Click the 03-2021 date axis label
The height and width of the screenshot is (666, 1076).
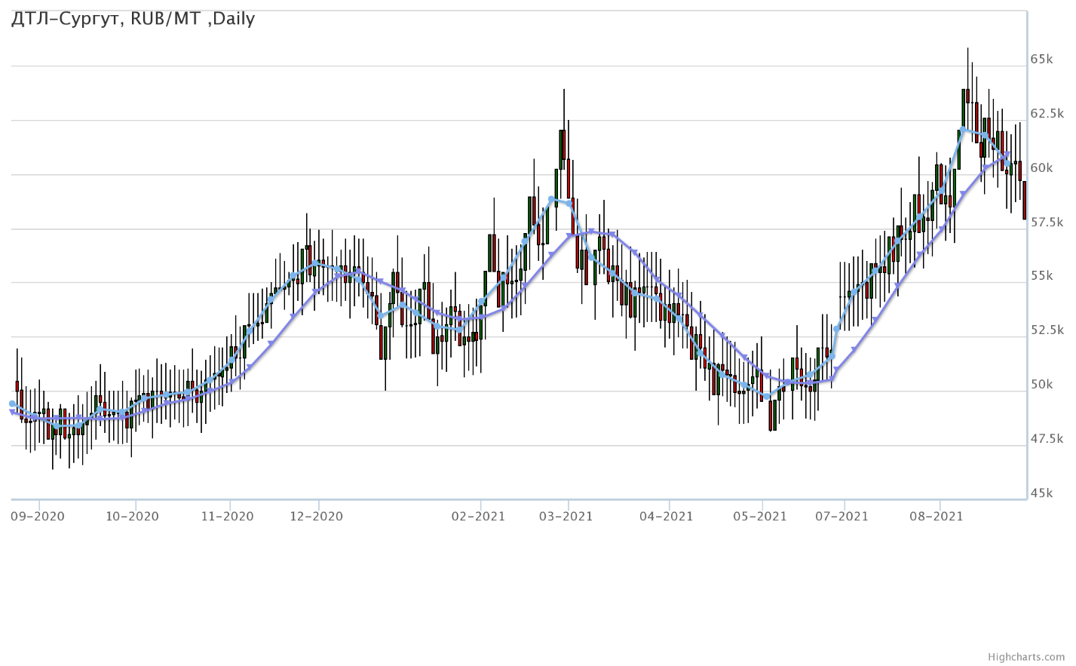pos(566,517)
